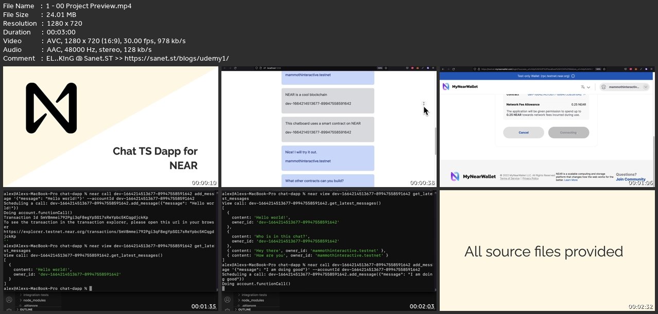658x314 pixels.
Task: Expand node_modules folder in the 00:01:35 frame
Action: (32, 300)
